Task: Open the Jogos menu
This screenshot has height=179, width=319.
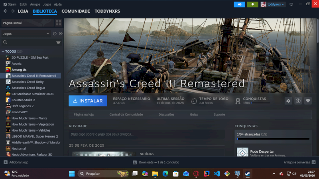Action: [47, 4]
